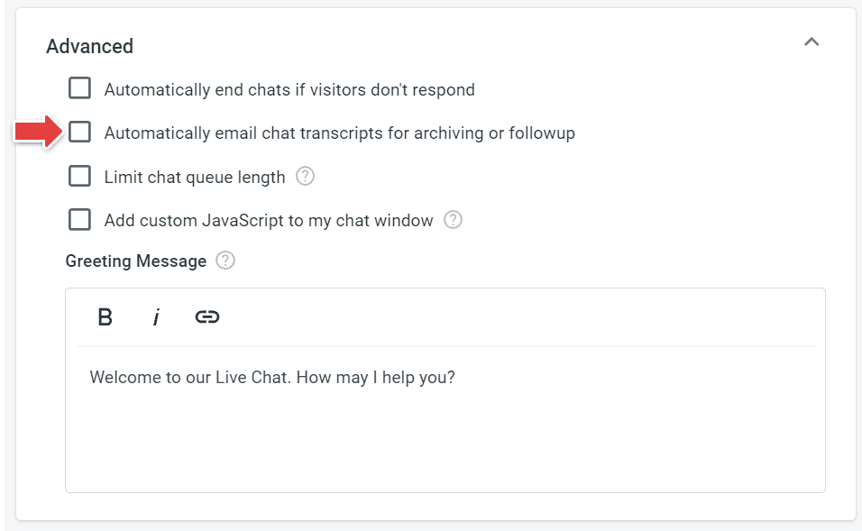862x531 pixels.
Task: Click the 'Automatically email chat transcripts' label text
Action: click(340, 133)
